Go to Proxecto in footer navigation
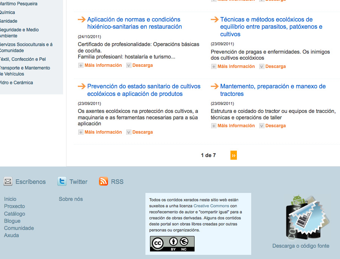The height and width of the screenshot is (259, 340). 14,206
